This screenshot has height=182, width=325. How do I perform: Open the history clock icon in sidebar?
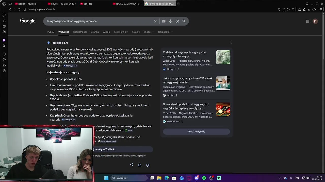(x=4, y=60)
